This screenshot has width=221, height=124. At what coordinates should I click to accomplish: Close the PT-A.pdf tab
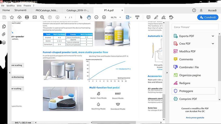[x=122, y=10]
